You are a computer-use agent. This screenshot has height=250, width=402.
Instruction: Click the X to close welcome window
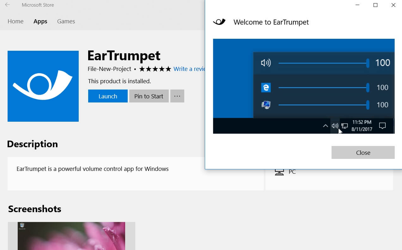pos(393,5)
